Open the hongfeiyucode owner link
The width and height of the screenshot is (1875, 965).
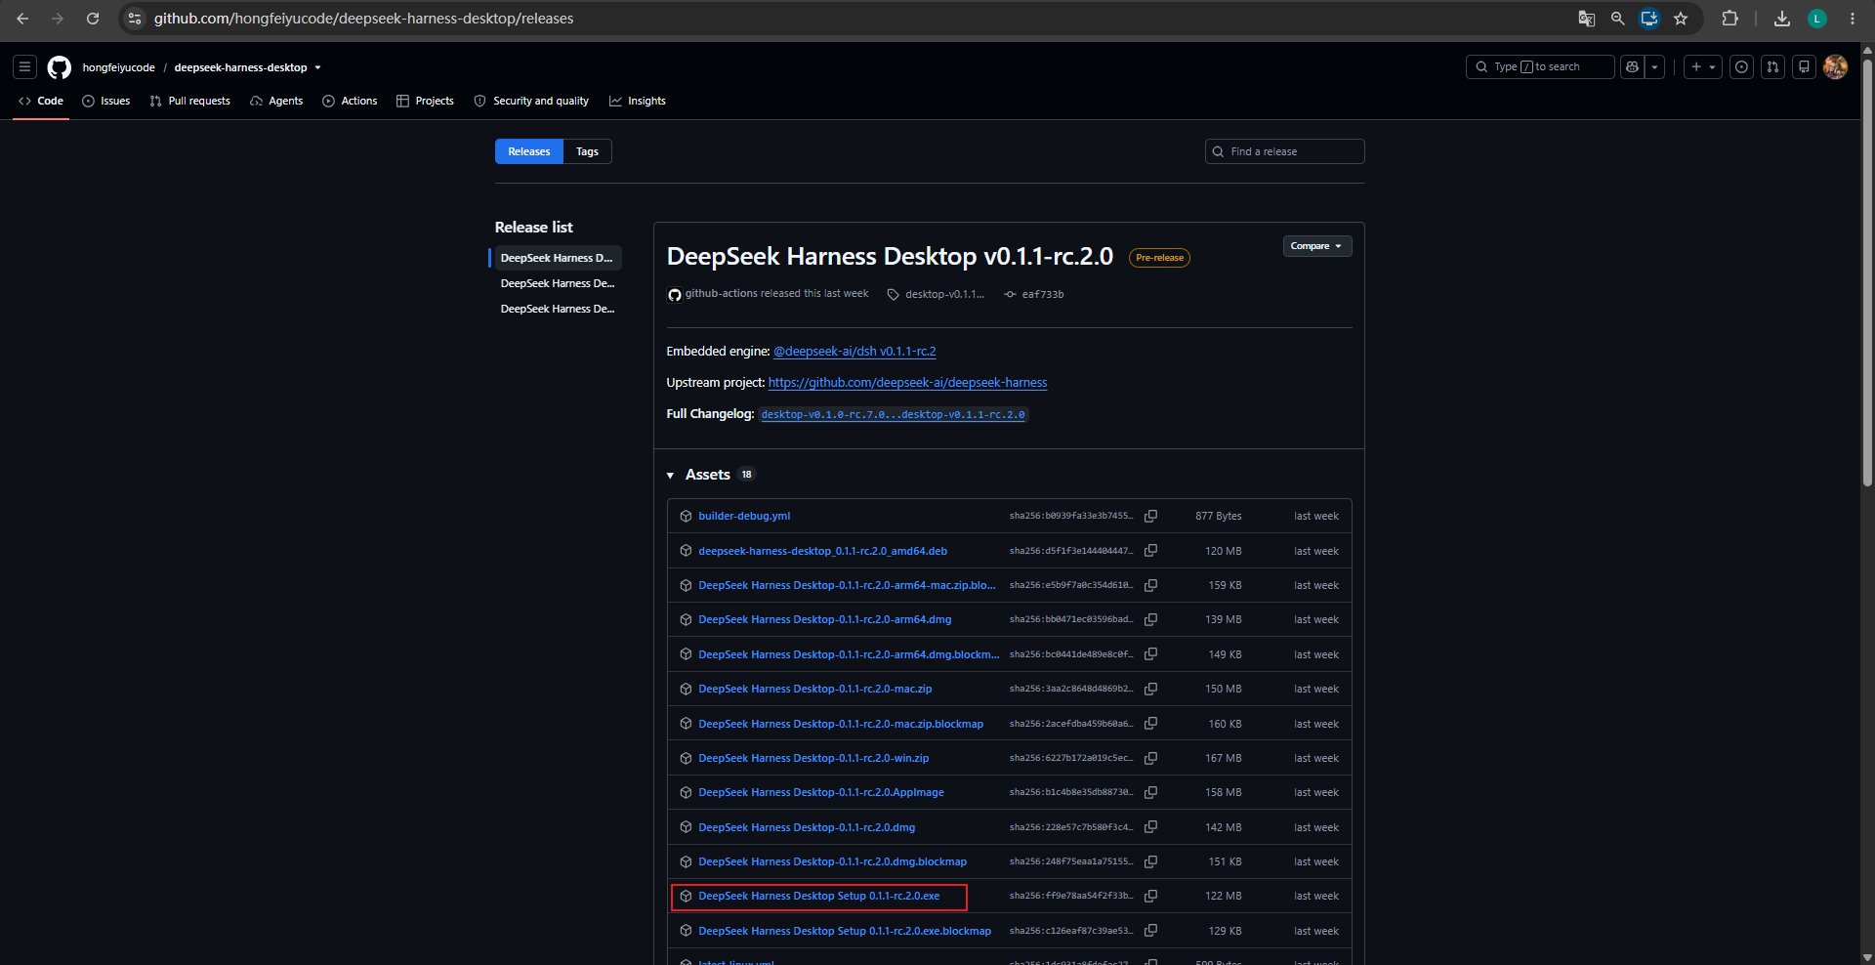(x=119, y=67)
